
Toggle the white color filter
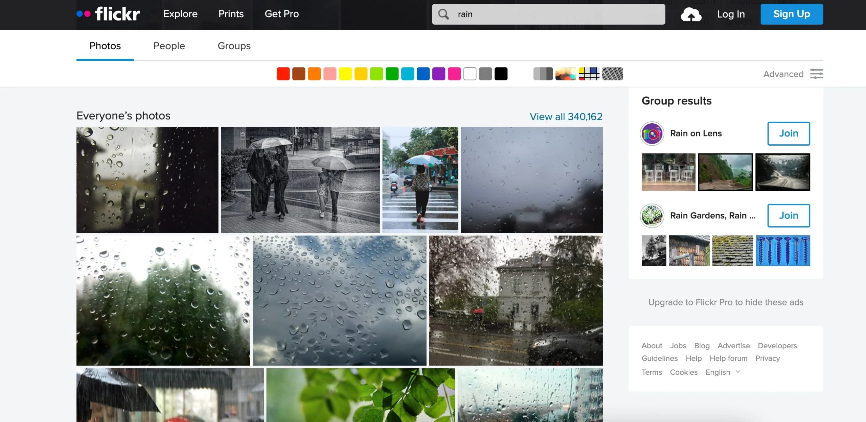coord(470,74)
